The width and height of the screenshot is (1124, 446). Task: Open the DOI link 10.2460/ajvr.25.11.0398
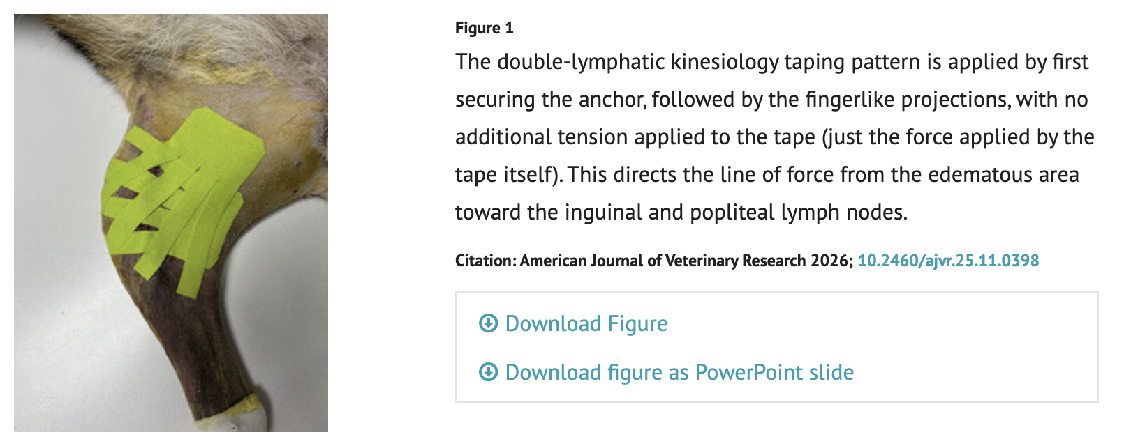point(948,261)
